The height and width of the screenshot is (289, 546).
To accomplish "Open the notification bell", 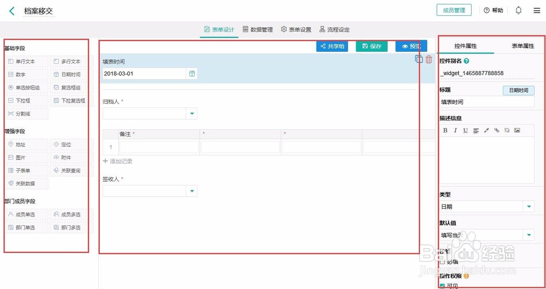I will (519, 10).
